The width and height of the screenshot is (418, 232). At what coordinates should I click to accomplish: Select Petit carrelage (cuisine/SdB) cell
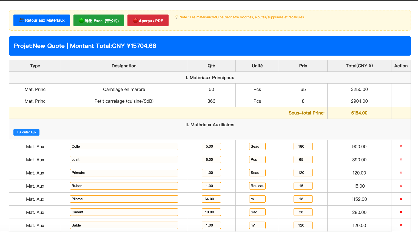[124, 101]
